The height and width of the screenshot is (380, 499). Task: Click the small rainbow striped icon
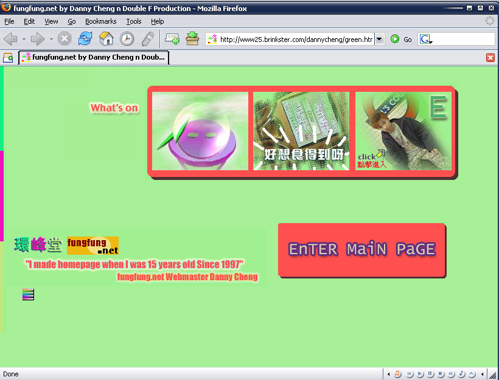[x=28, y=295]
